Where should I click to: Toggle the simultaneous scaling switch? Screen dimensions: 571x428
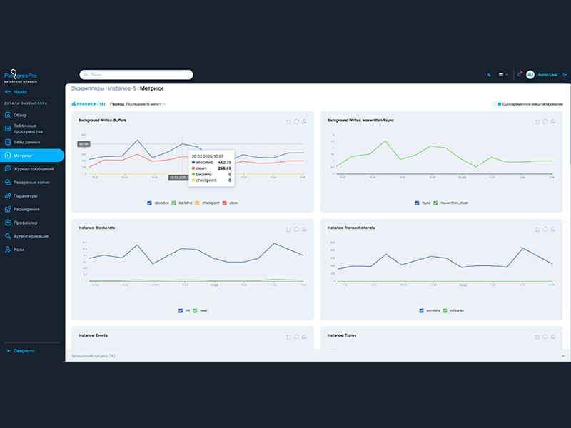[x=497, y=104]
